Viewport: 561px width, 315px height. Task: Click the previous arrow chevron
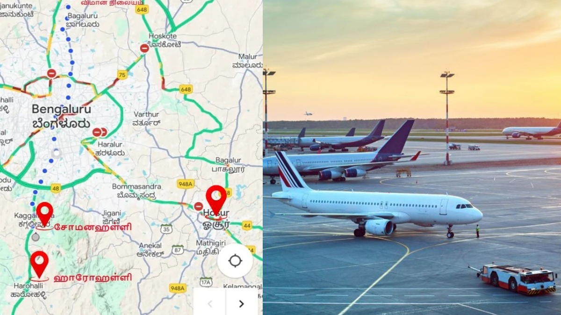tap(210, 304)
